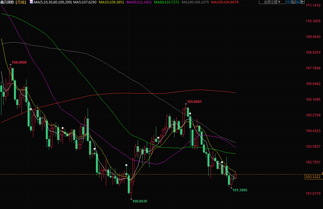This screenshot has width=323, height=209.
Task: Select the MA5:107.6290 legend entry
Action: (85, 2)
